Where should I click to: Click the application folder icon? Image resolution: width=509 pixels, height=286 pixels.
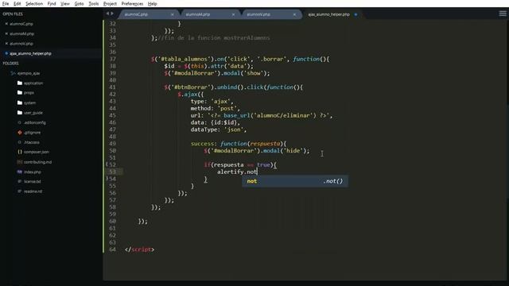[20, 83]
